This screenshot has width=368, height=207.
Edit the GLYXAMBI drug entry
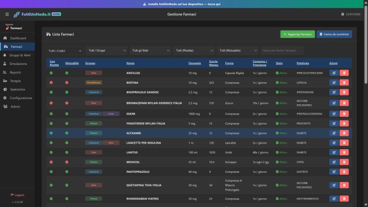pos(334,133)
